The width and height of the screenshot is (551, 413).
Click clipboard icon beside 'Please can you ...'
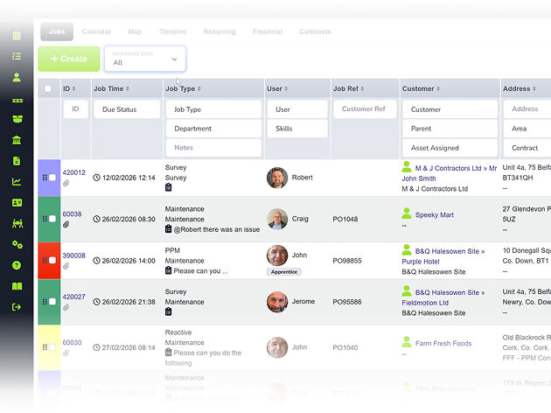tap(168, 270)
